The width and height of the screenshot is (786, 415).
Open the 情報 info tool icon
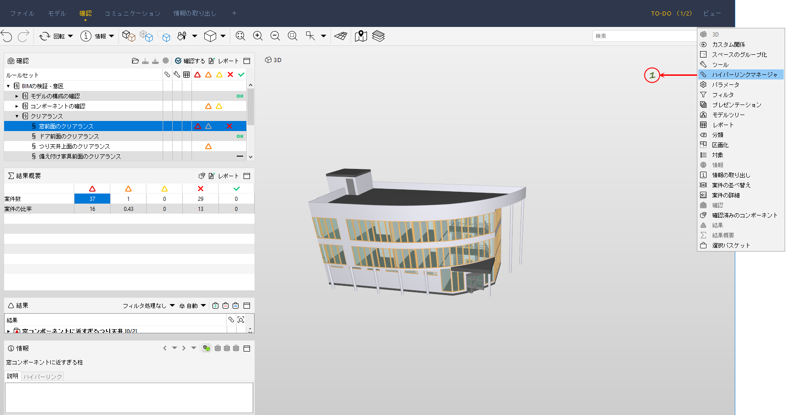click(x=86, y=36)
